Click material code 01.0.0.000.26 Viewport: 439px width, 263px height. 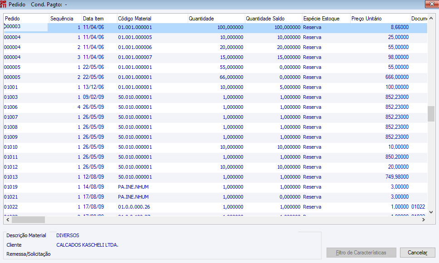(134, 207)
